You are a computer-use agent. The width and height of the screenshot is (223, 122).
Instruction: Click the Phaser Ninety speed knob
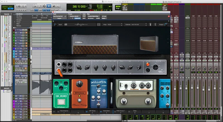[x=79, y=84]
